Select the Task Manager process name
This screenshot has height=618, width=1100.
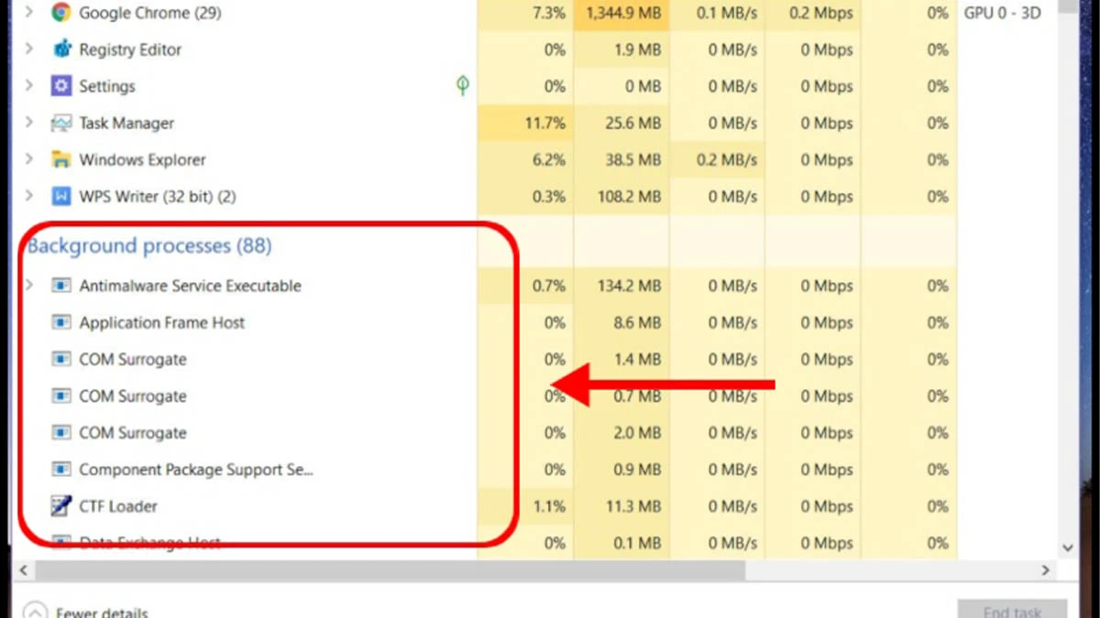(x=126, y=123)
